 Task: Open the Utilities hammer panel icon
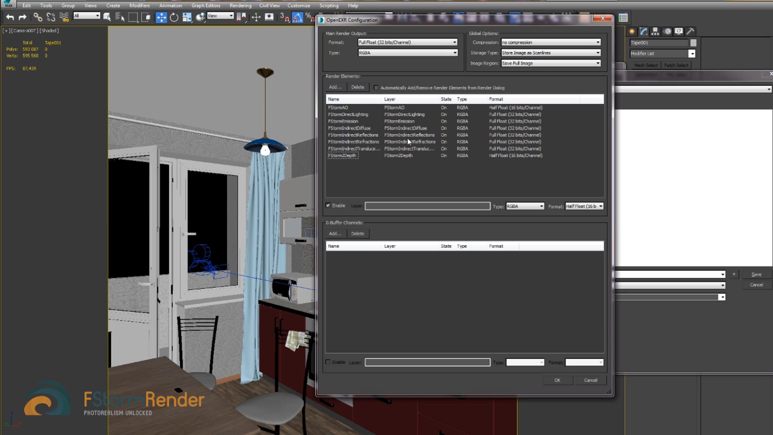coord(690,31)
